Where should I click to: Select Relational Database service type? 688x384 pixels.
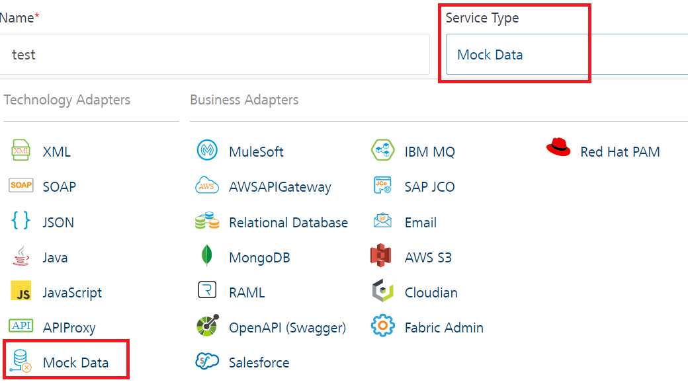[x=288, y=223]
